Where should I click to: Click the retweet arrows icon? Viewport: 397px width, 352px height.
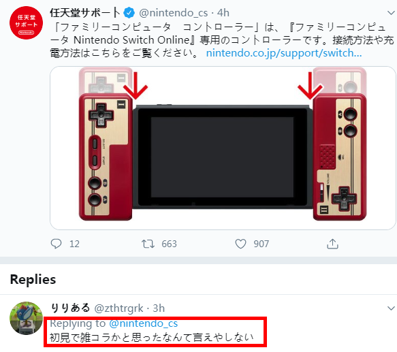point(148,244)
